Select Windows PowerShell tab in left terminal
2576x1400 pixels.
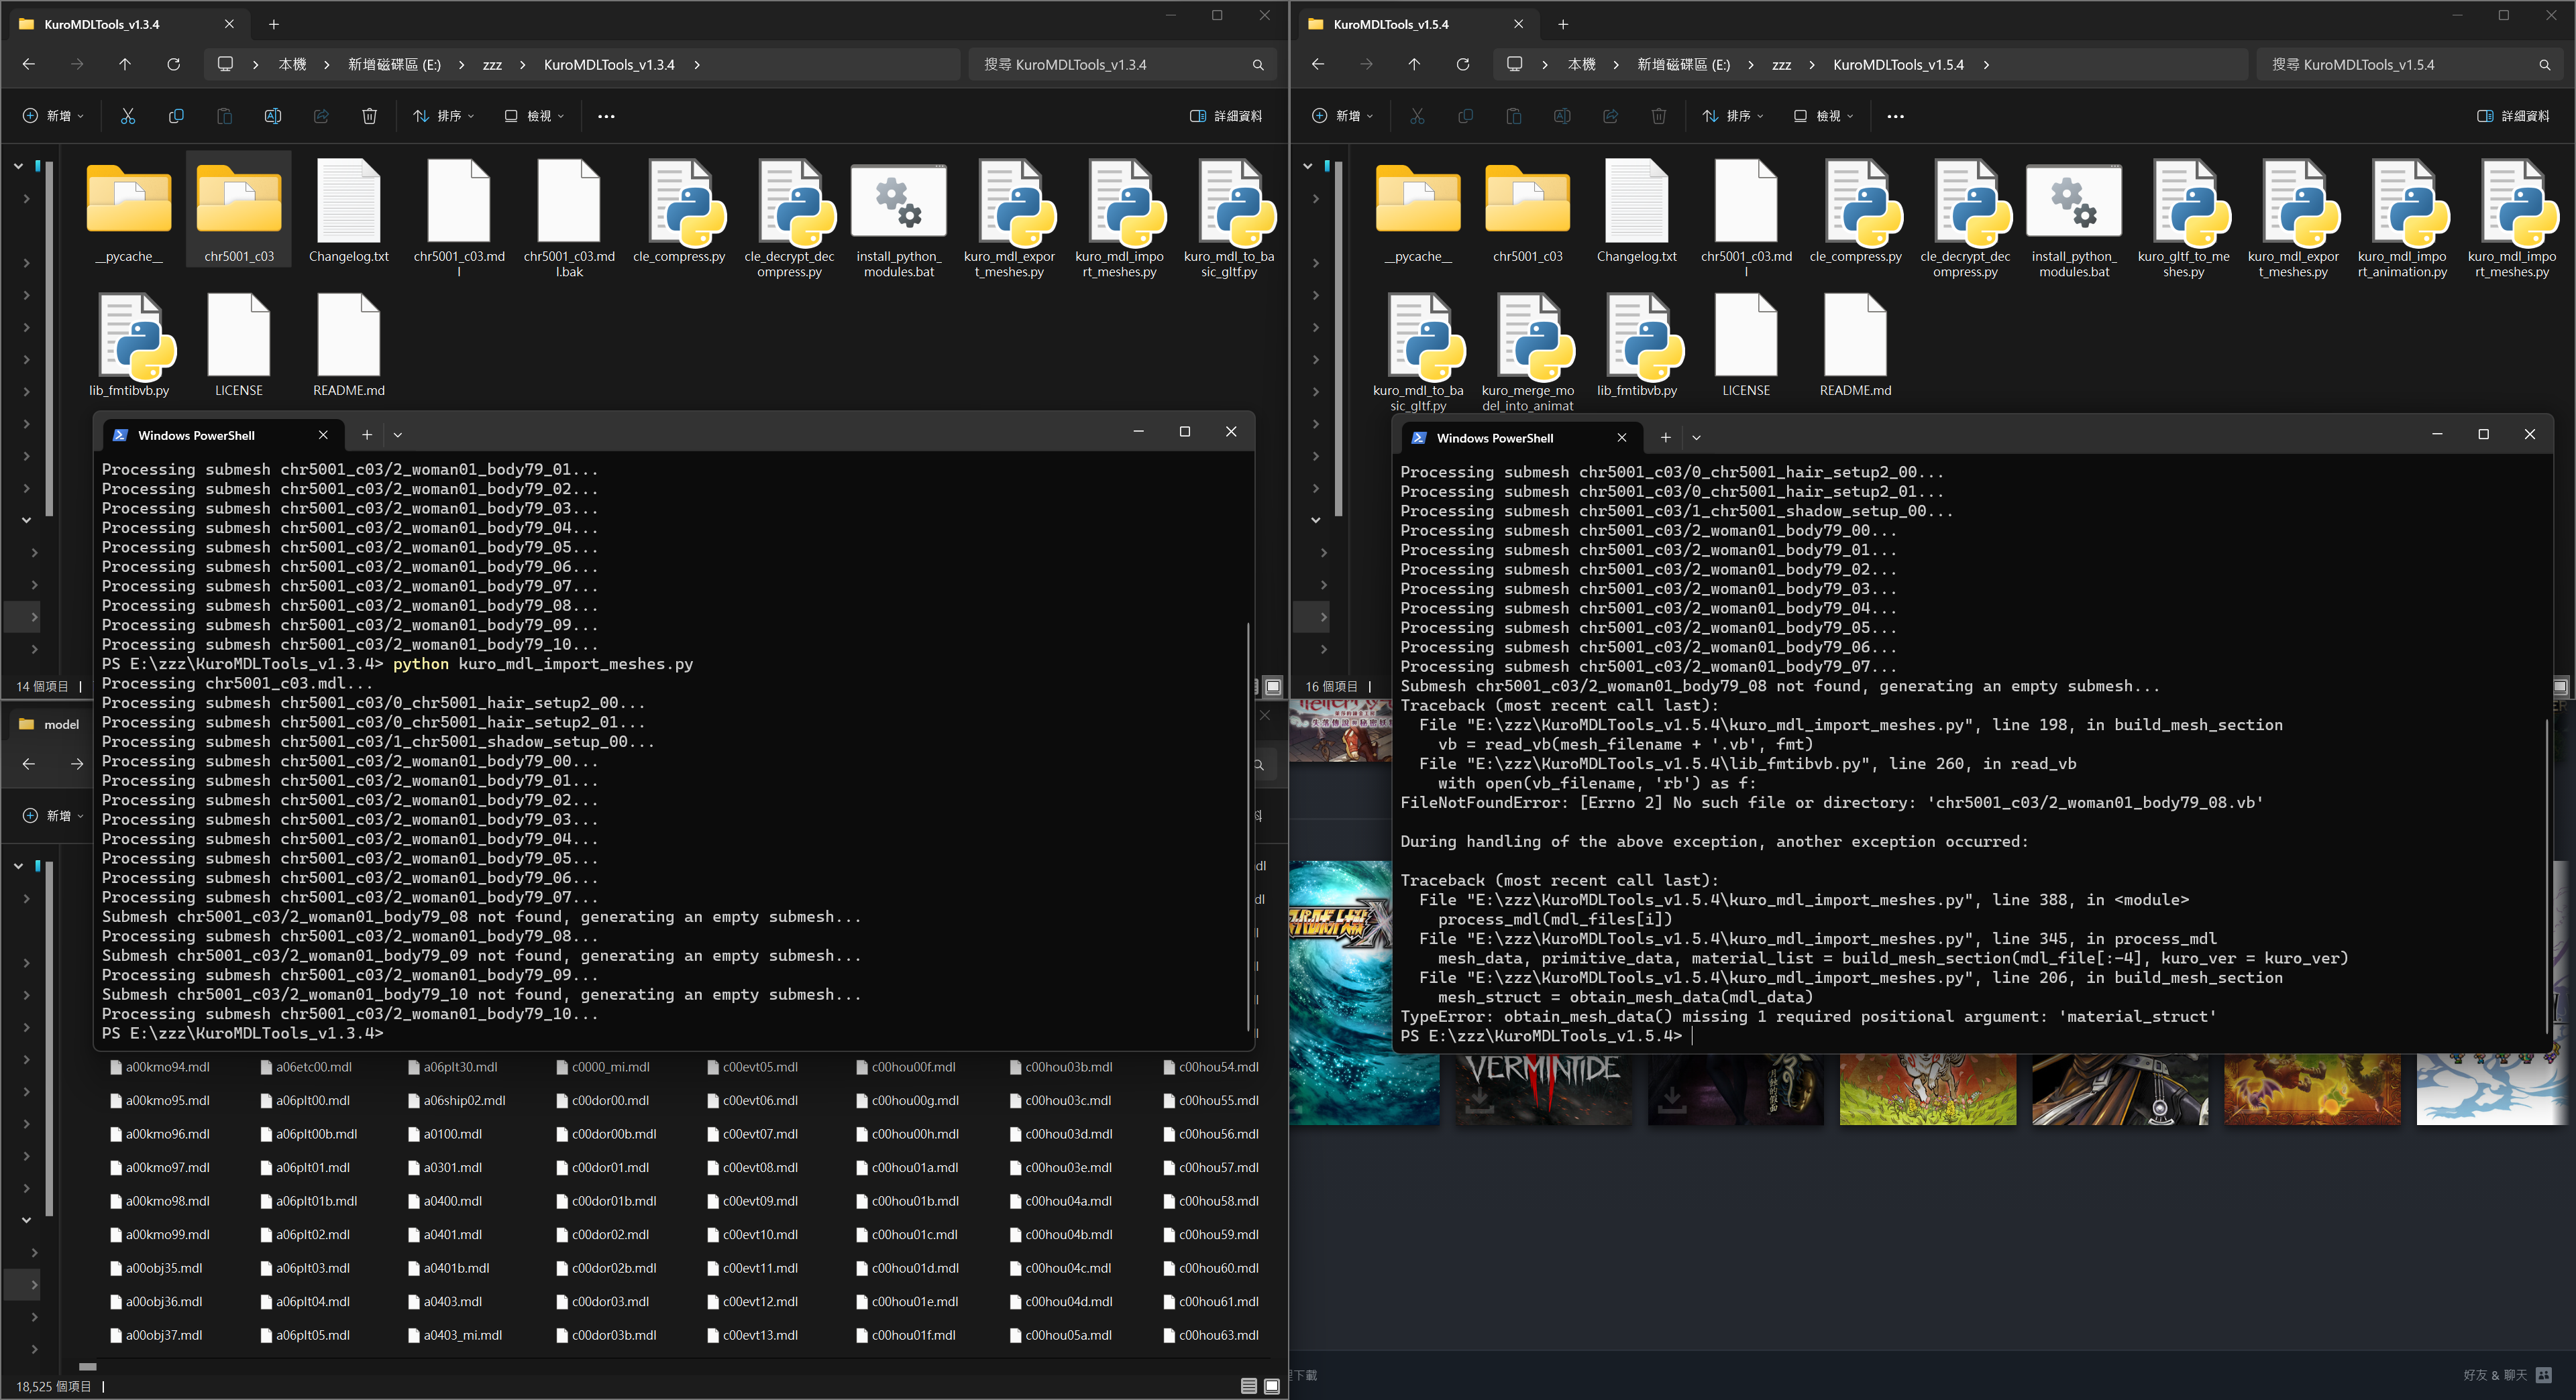click(197, 434)
